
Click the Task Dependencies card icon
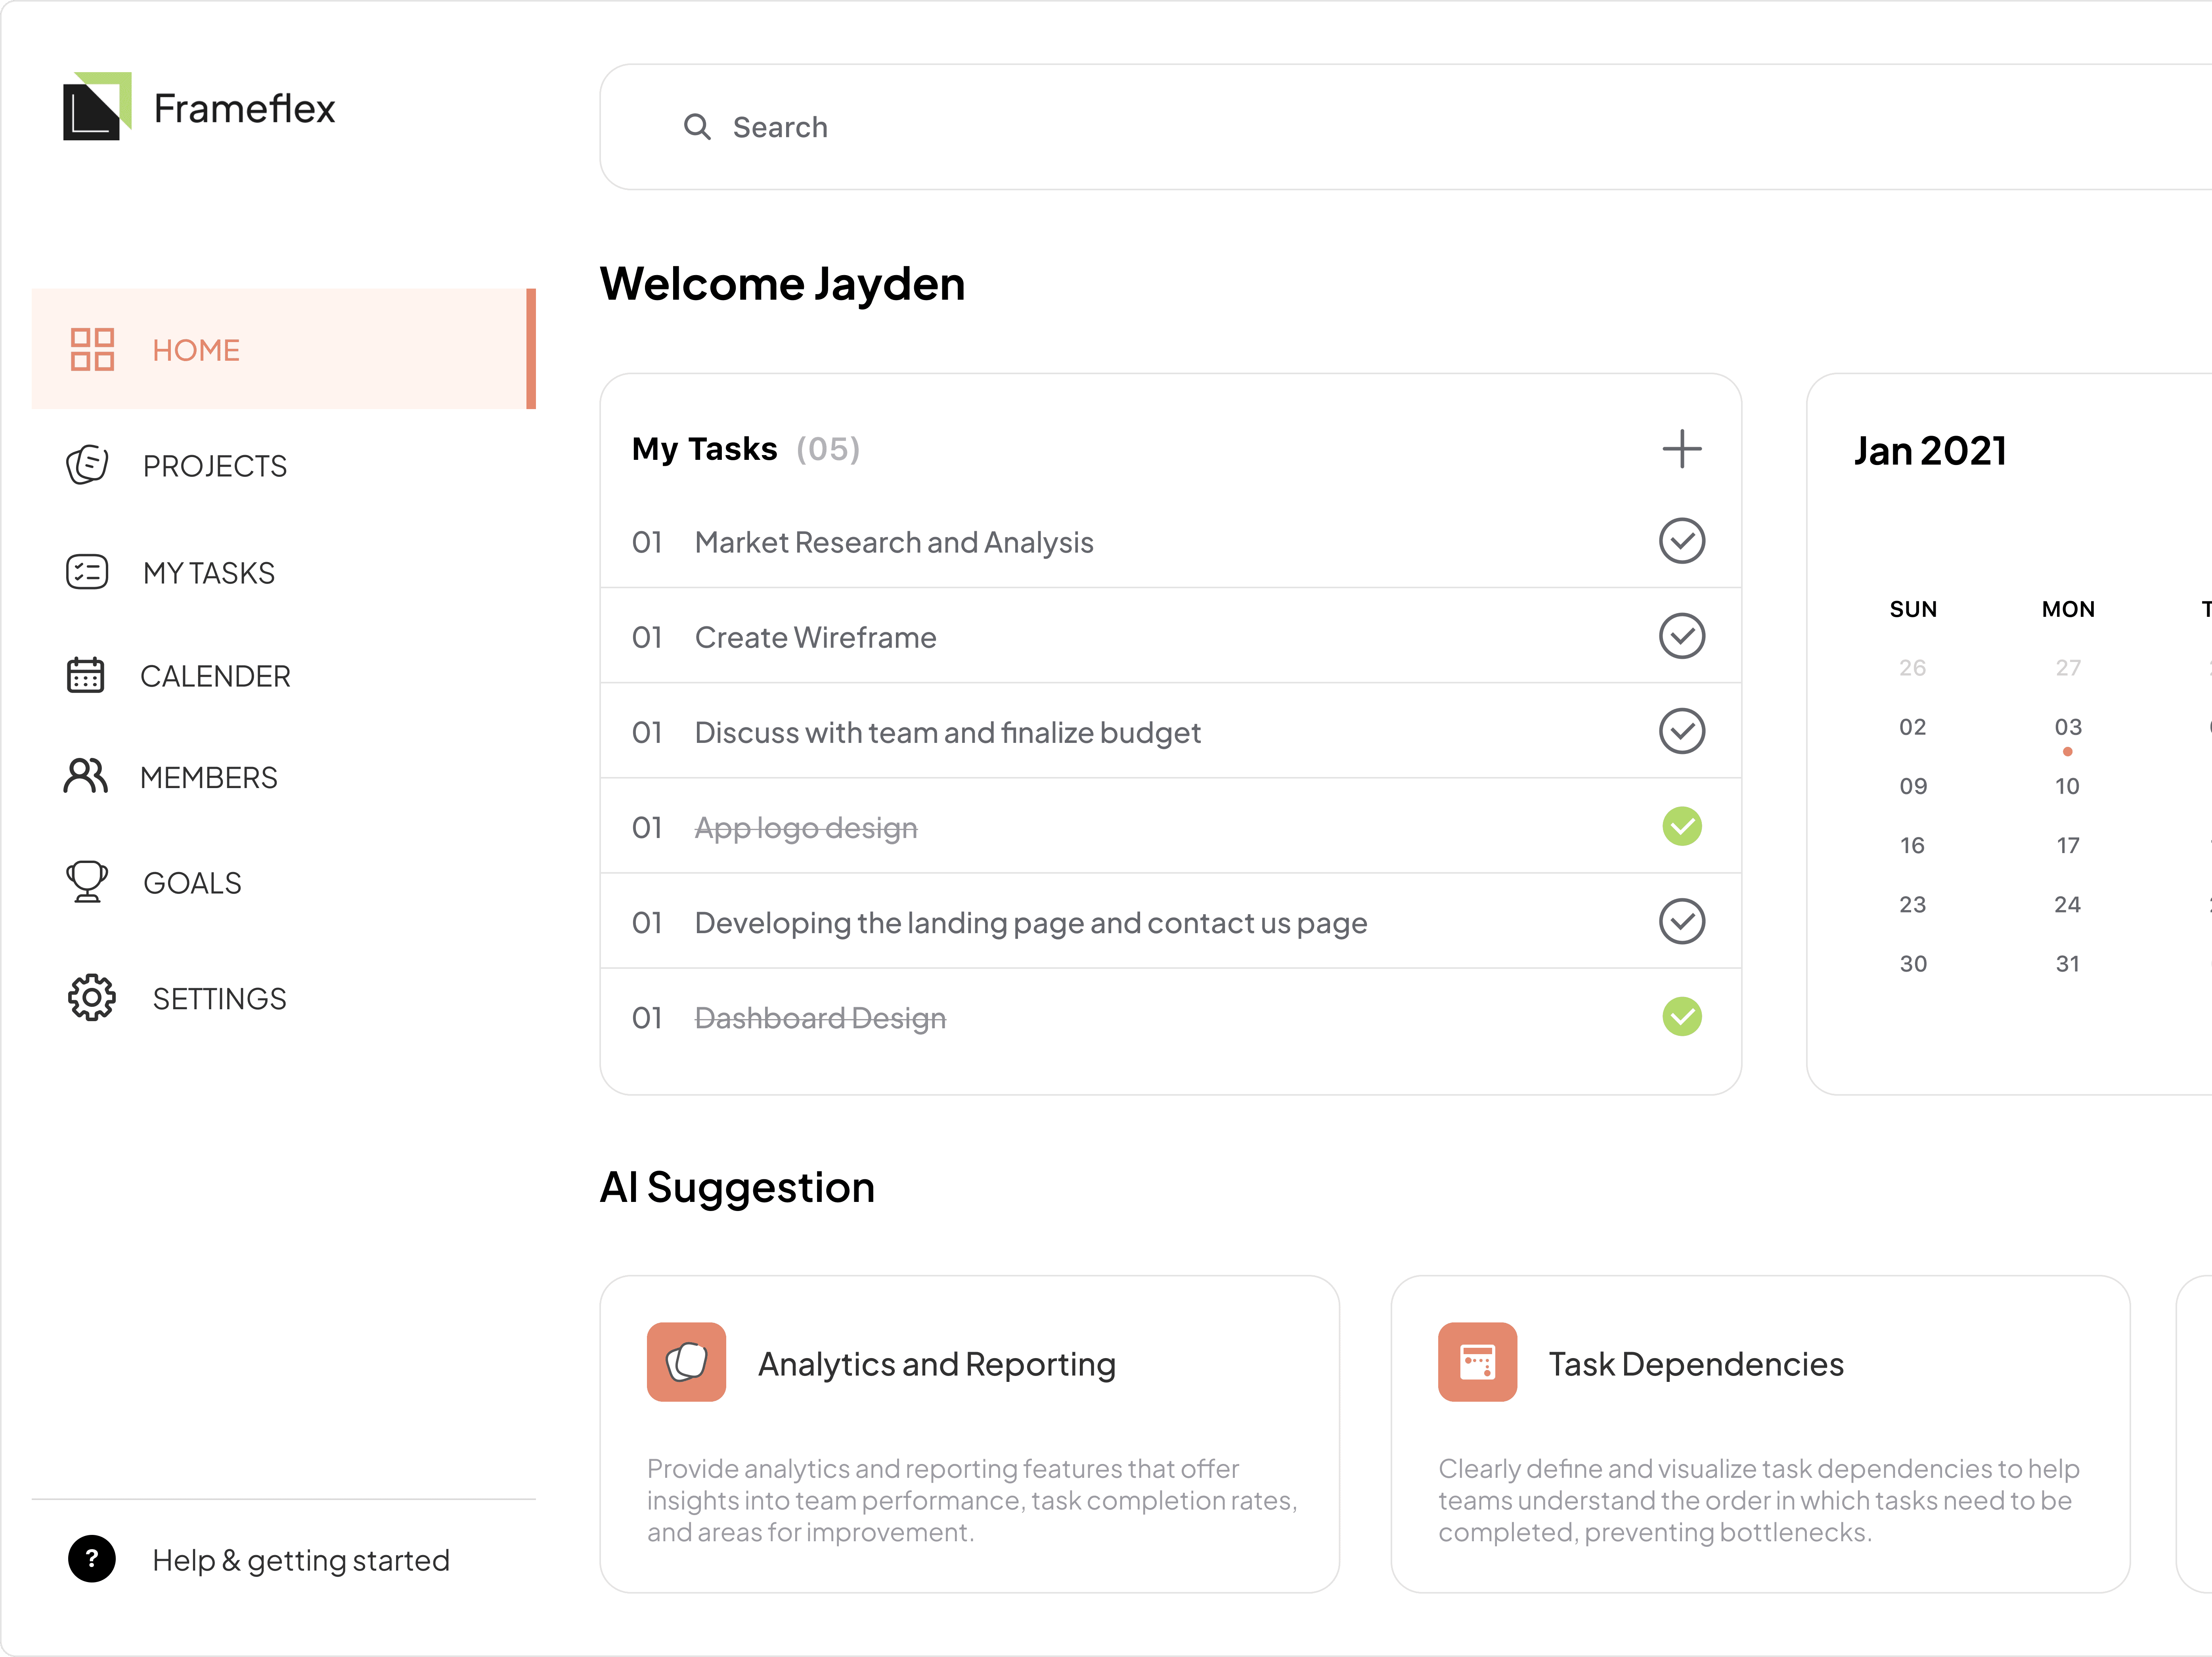pos(1477,1362)
